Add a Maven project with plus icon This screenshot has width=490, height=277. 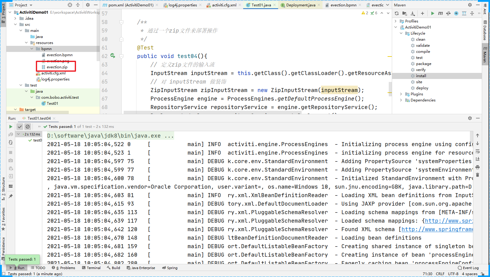pos(423,13)
